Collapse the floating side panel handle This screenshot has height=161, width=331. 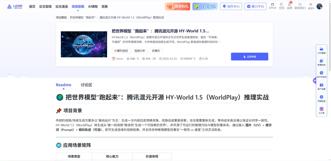314,81
